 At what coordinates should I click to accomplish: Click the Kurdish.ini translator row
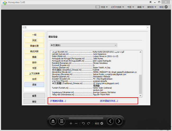click(x=88, y=52)
